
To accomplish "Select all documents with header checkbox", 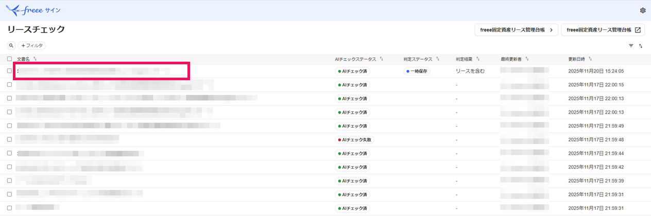I will [x=9, y=59].
